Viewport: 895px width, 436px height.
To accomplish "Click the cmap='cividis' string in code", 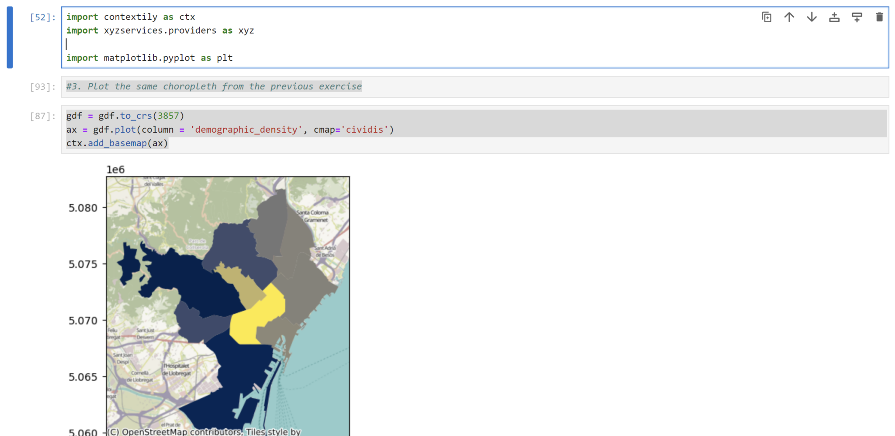I will [x=366, y=129].
